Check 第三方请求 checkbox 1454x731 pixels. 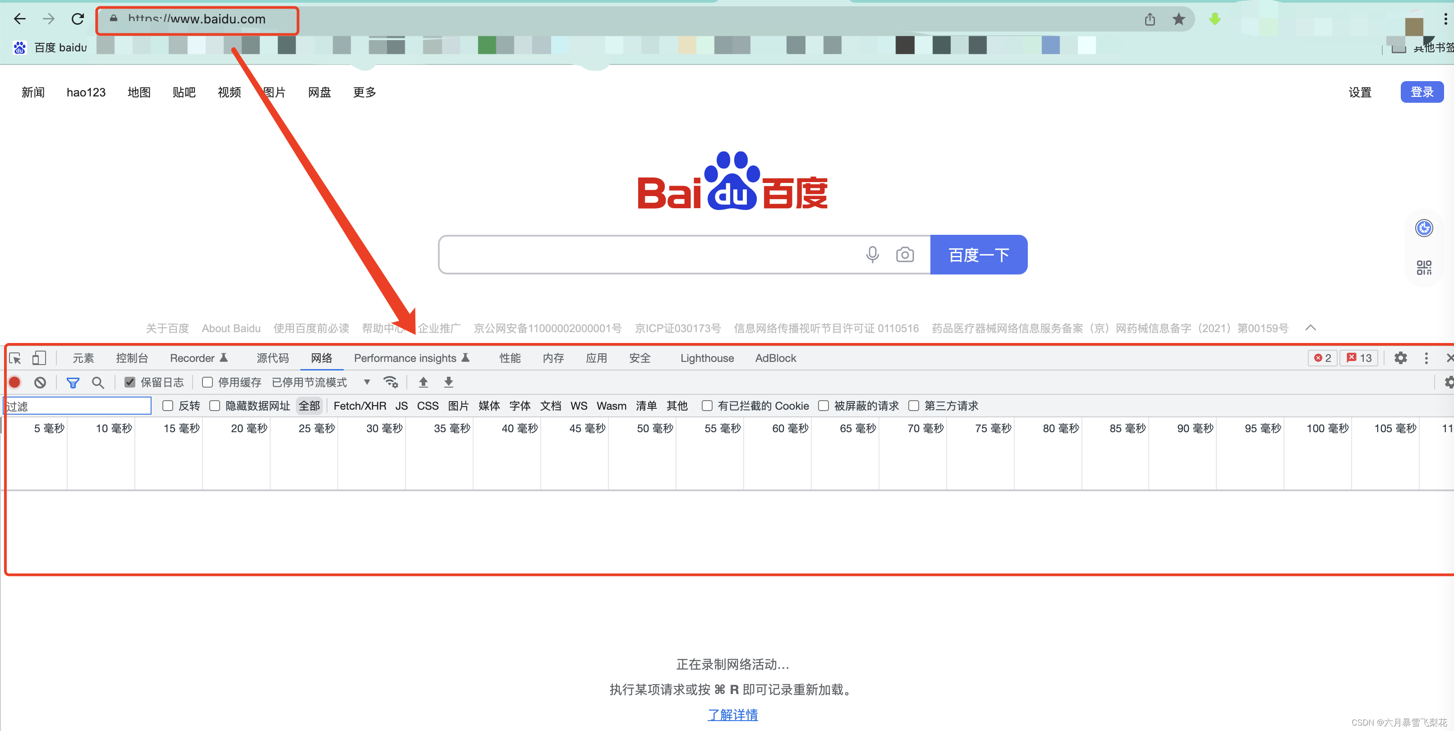pos(914,406)
